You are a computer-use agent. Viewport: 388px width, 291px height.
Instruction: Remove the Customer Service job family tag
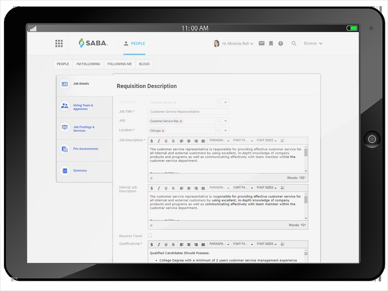tap(175, 103)
